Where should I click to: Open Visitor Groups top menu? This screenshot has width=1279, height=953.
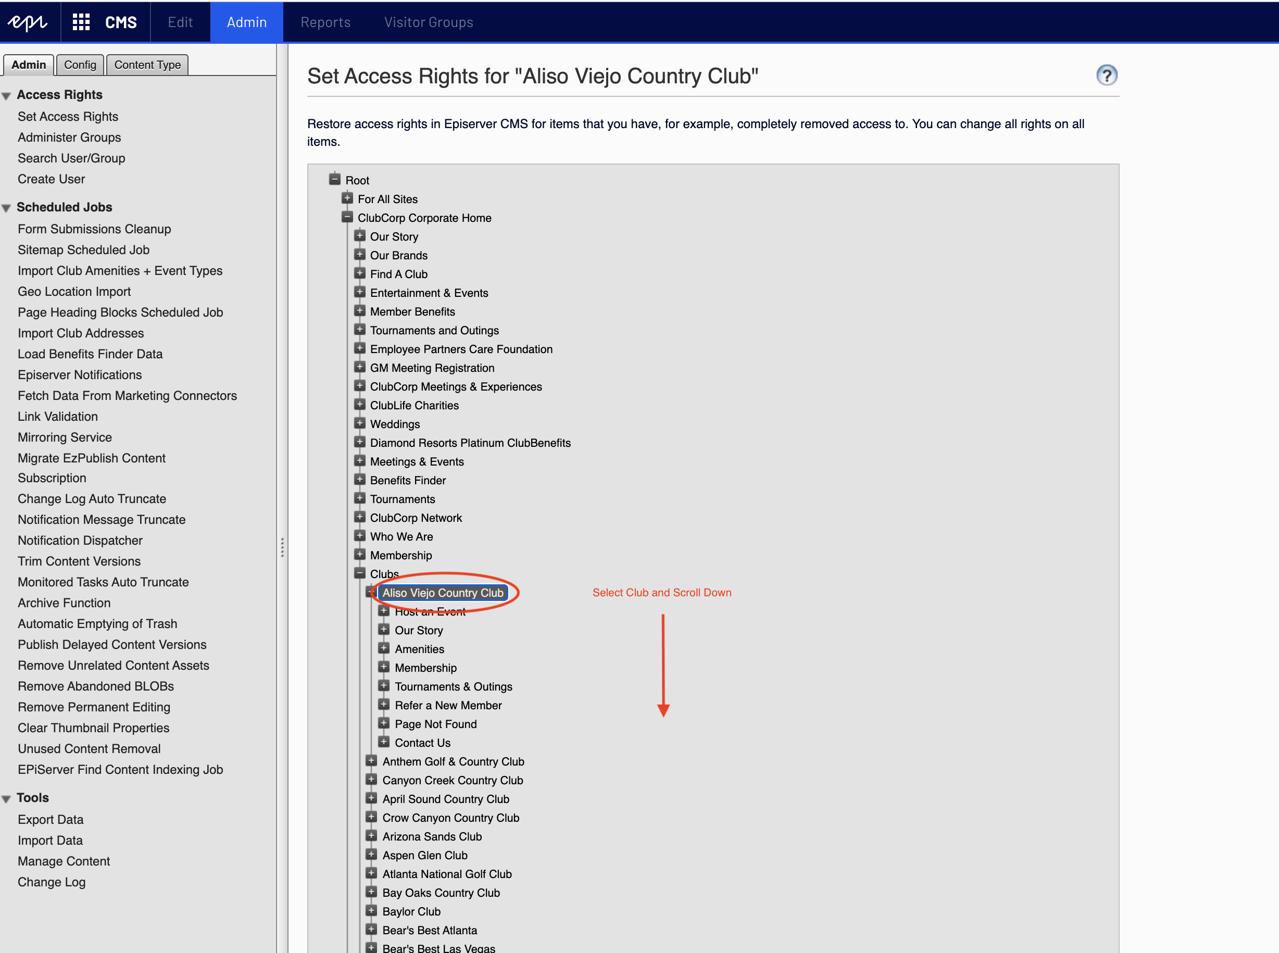click(x=429, y=22)
